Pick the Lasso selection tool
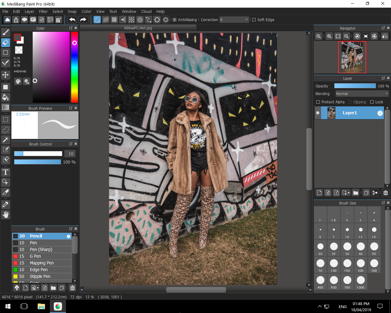This screenshot has width=391, height=313. 5,130
